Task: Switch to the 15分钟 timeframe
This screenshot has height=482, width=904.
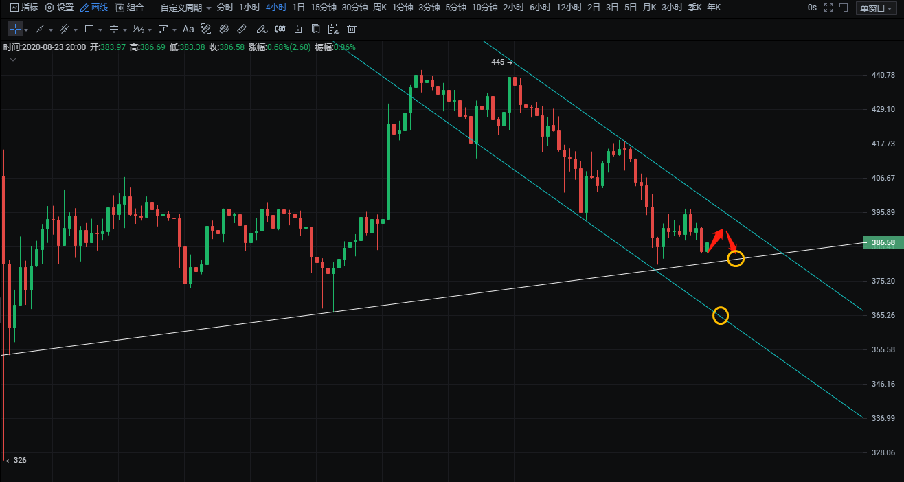Action: click(323, 8)
